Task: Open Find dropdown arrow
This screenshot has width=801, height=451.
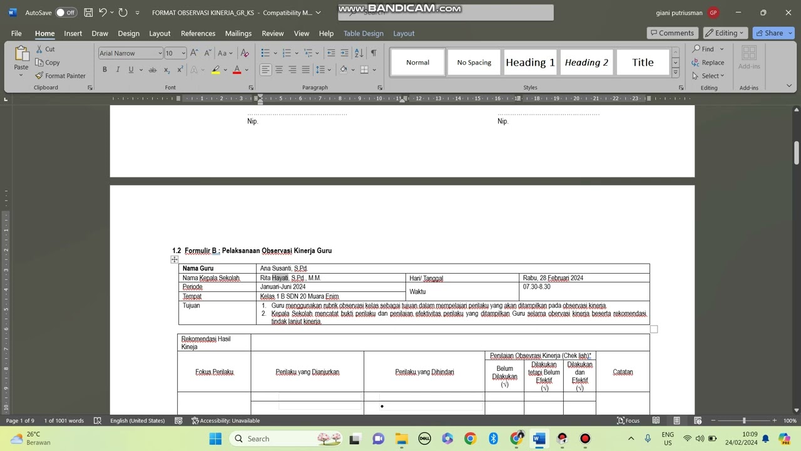Action: click(722, 49)
